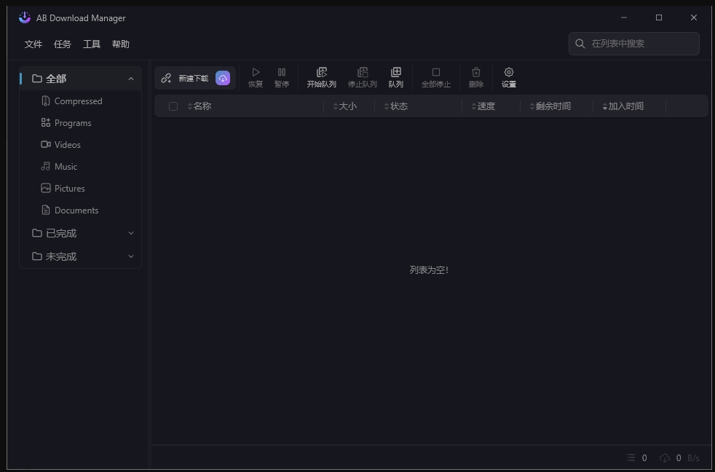This screenshot has height=472, width=715.
Task: Sort by 大小 column header
Action: click(x=345, y=106)
